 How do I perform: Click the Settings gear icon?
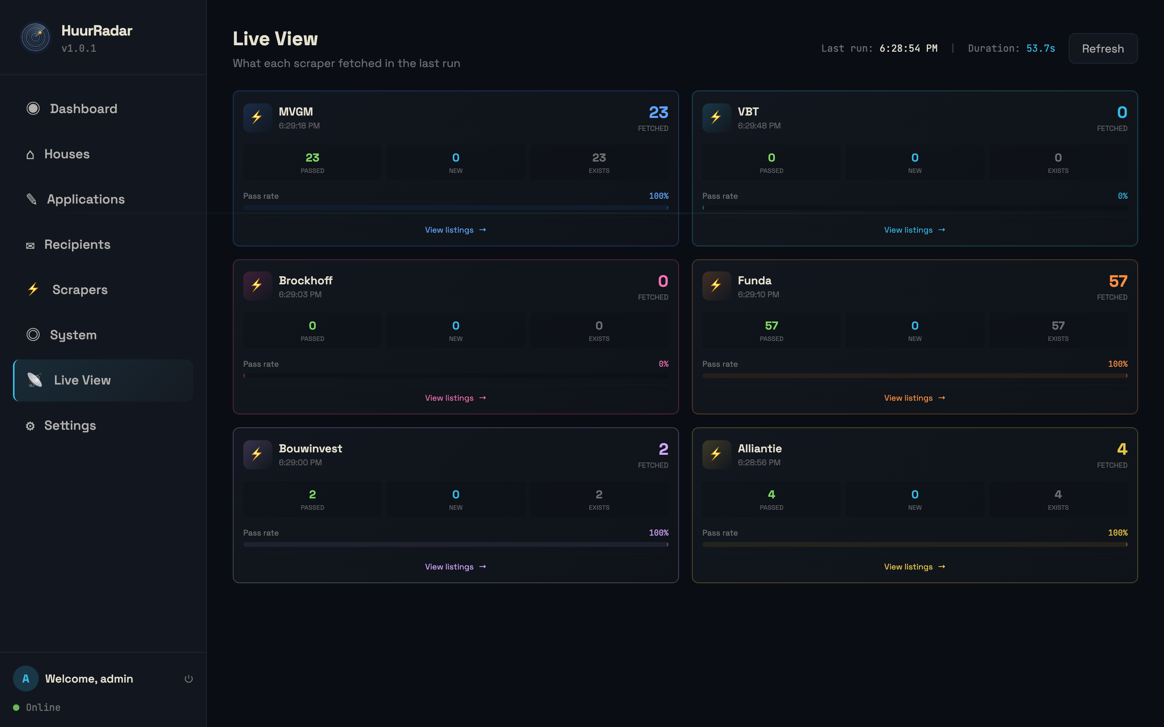[30, 426]
